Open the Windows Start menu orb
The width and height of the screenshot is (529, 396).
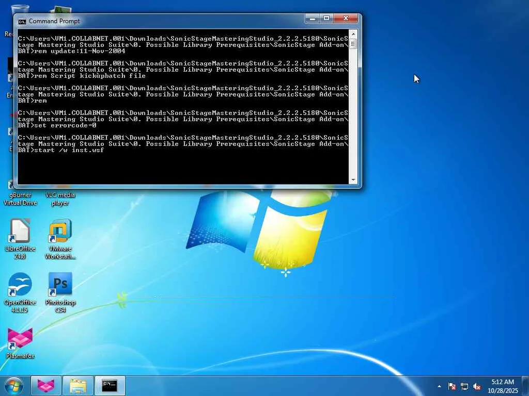(x=13, y=386)
